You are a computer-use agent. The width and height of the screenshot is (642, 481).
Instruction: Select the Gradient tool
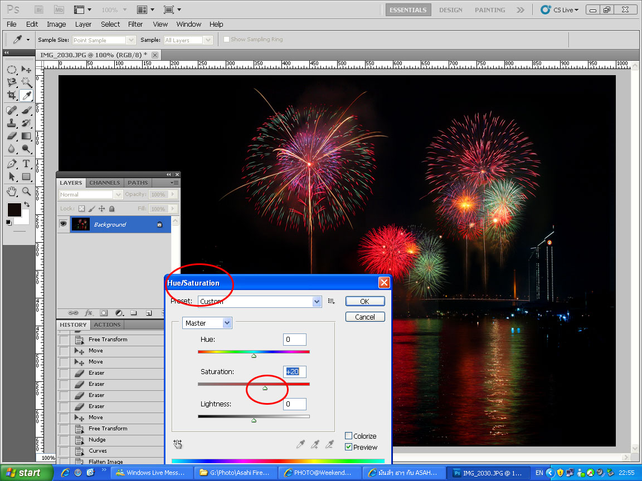(26, 136)
